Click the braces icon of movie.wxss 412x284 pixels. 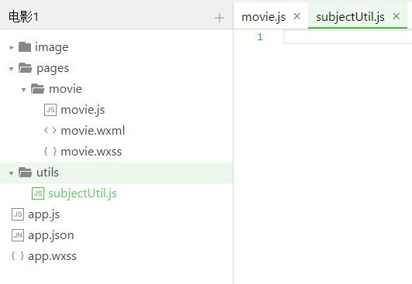[50, 152]
